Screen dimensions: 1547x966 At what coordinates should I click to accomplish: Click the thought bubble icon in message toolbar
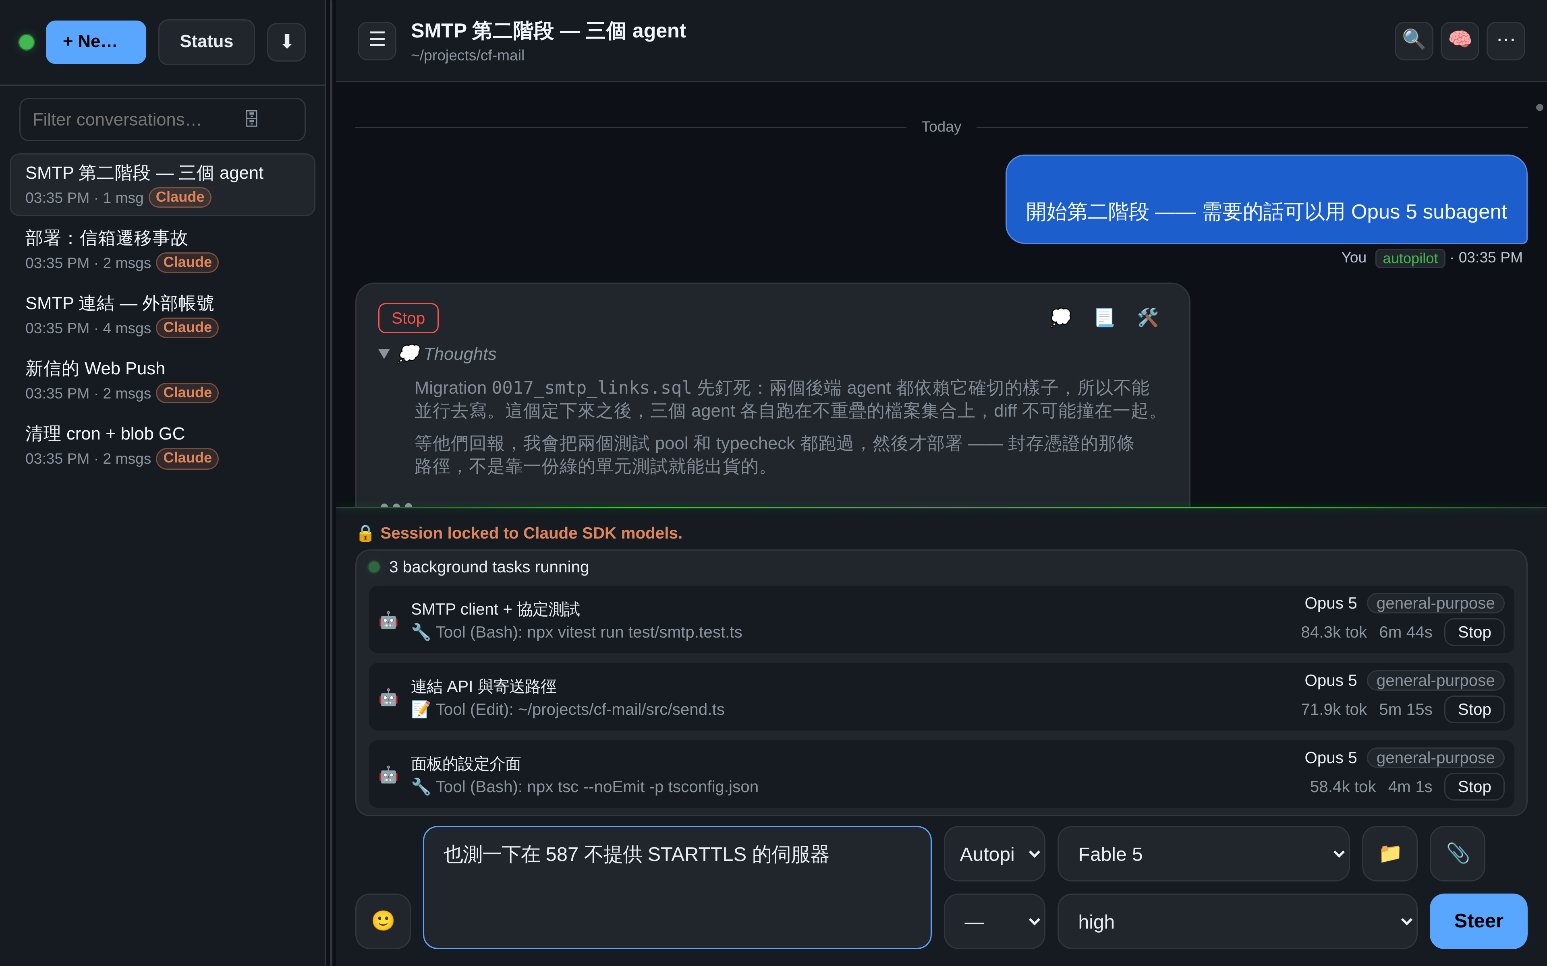[1060, 318]
